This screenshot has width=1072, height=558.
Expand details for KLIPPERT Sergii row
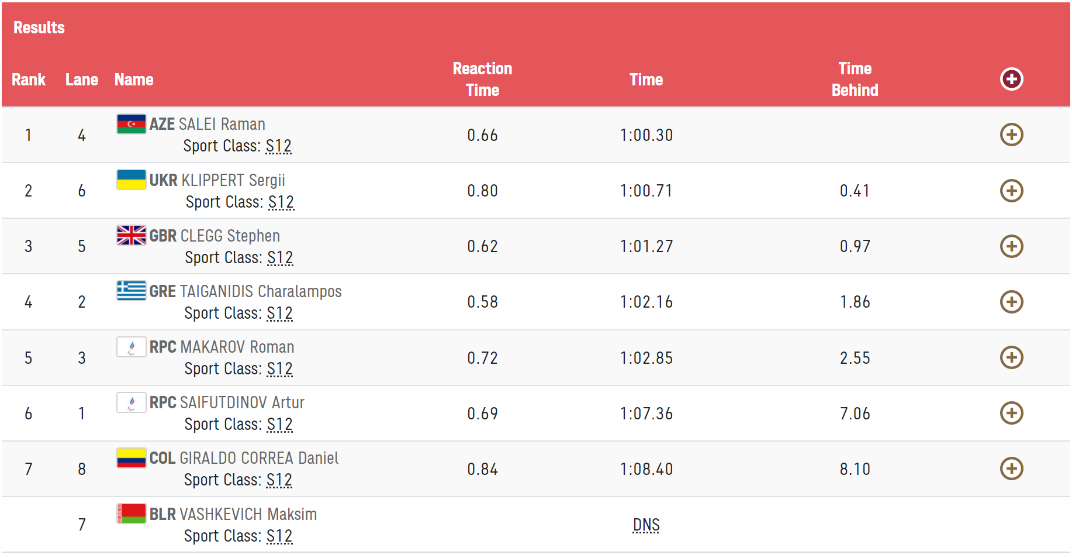[x=1011, y=191]
